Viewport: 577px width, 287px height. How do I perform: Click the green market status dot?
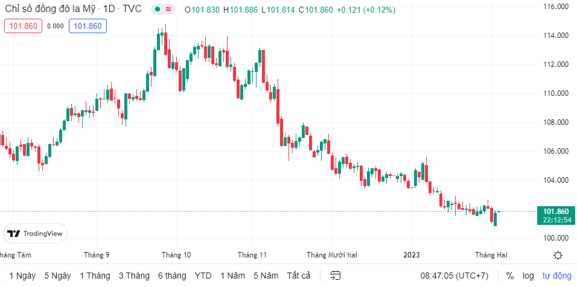(158, 10)
